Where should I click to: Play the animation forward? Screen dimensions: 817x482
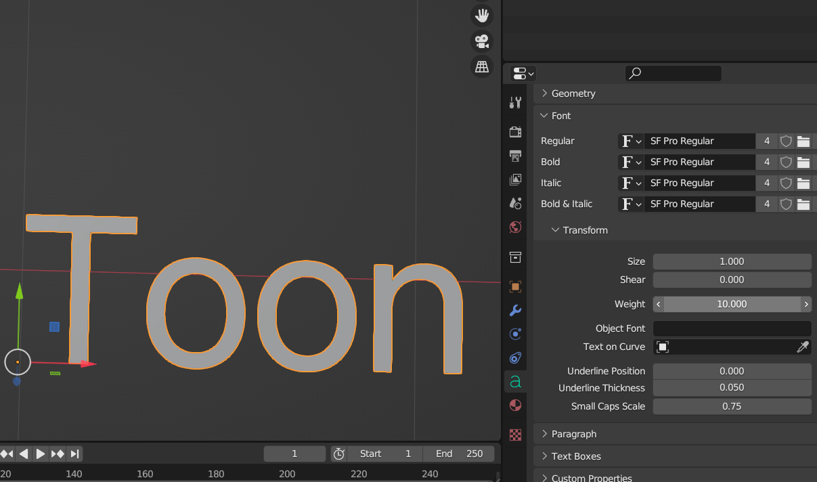point(40,454)
